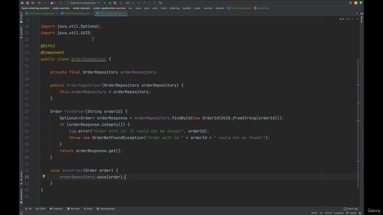Open the Structure tool window sidebar button

(x=22, y=178)
